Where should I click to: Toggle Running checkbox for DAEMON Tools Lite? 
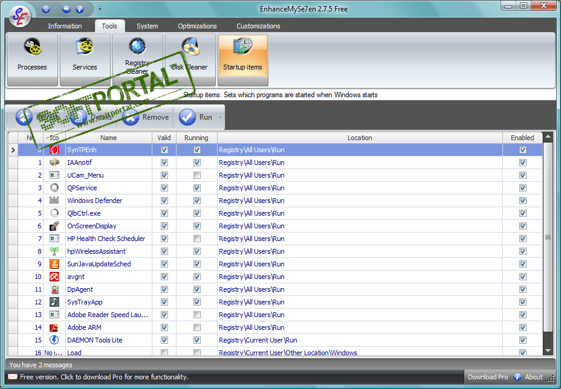[197, 341]
